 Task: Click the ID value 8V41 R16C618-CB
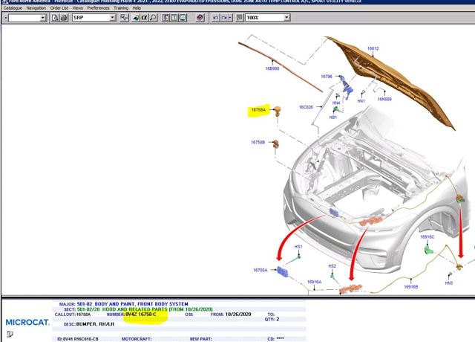(81, 339)
